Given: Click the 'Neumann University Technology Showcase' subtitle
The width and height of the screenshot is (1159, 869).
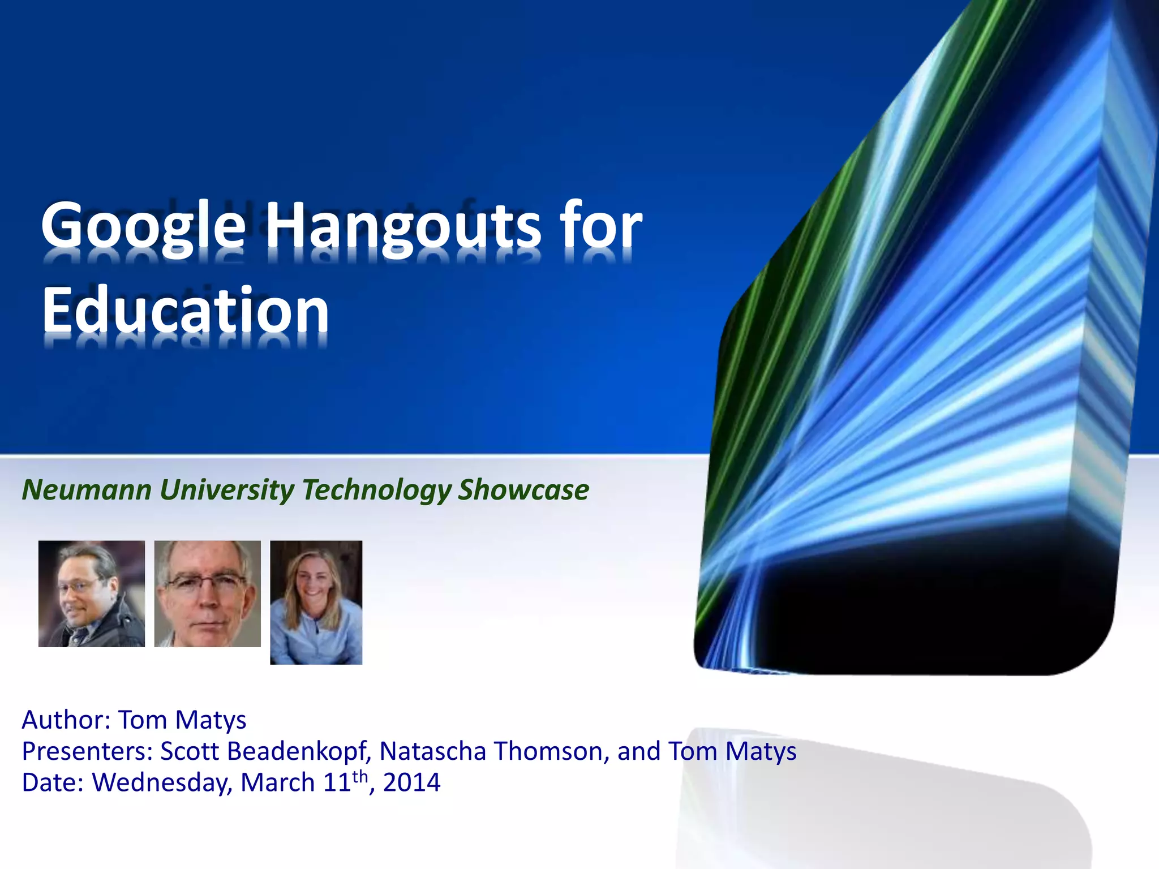Looking at the screenshot, I should (x=305, y=489).
